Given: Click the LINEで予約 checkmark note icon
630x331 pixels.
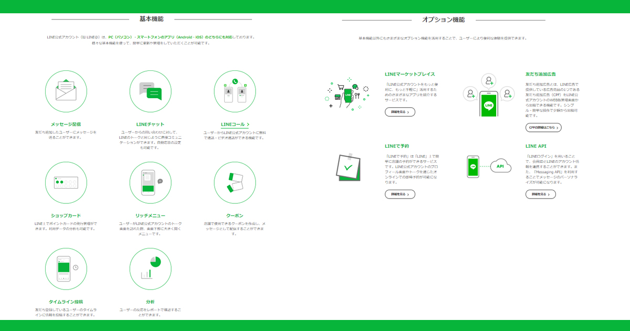Looking at the screenshot, I should (x=348, y=167).
